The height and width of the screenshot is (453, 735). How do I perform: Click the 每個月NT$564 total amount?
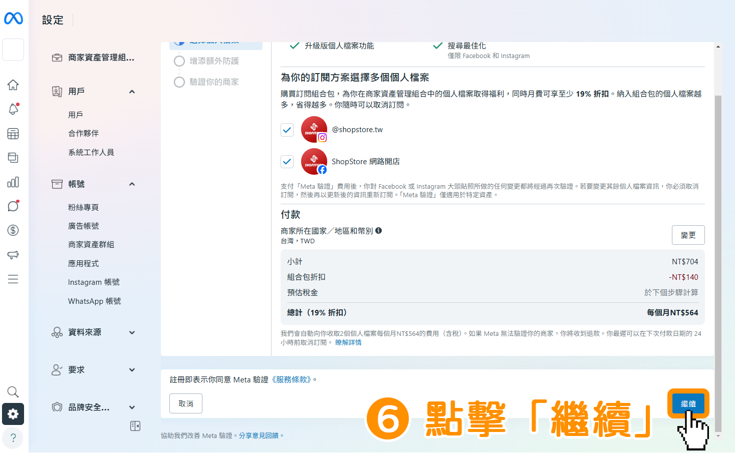click(672, 312)
